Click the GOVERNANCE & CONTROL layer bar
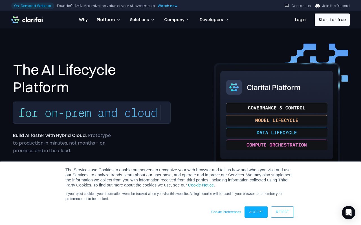The width and height of the screenshot is (361, 225). (277, 108)
